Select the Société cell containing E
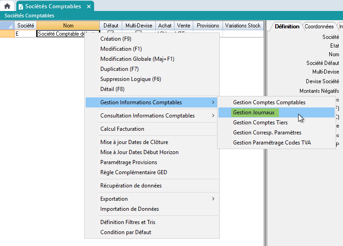This screenshot has height=246, width=343. click(25, 34)
